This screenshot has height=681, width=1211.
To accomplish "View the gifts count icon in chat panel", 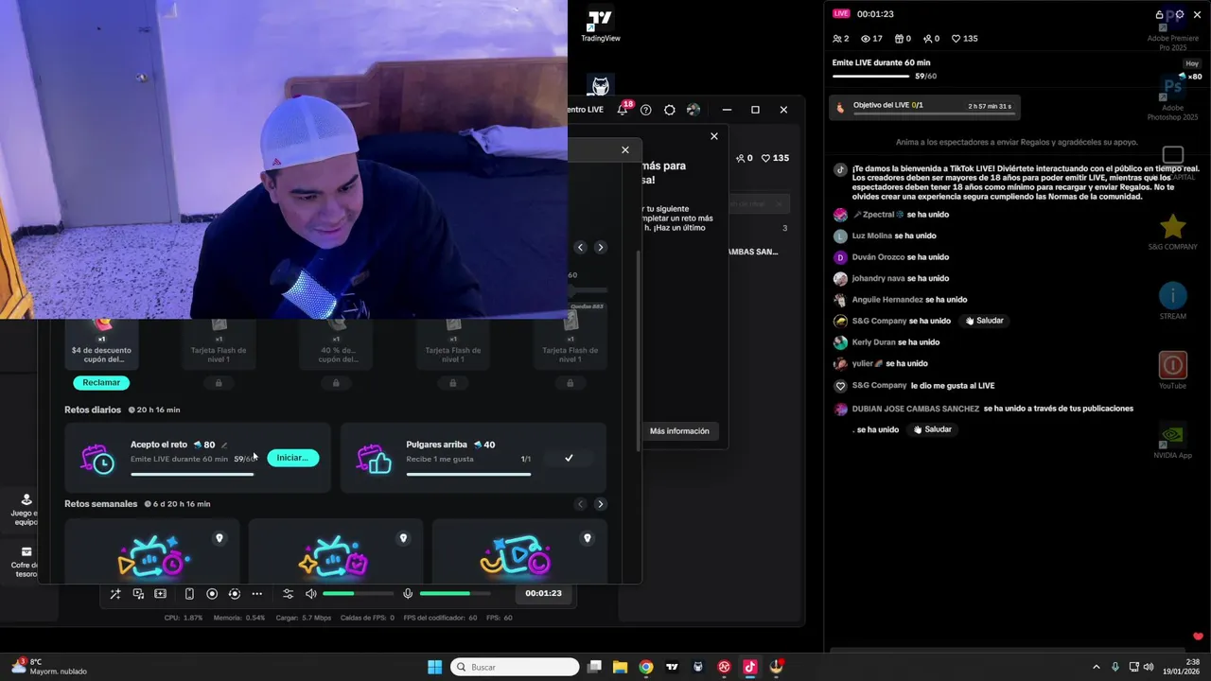I will pos(903,39).
